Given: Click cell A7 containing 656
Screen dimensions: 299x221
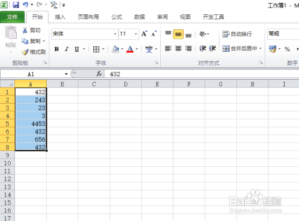Looking at the screenshot, I should (x=30, y=139).
